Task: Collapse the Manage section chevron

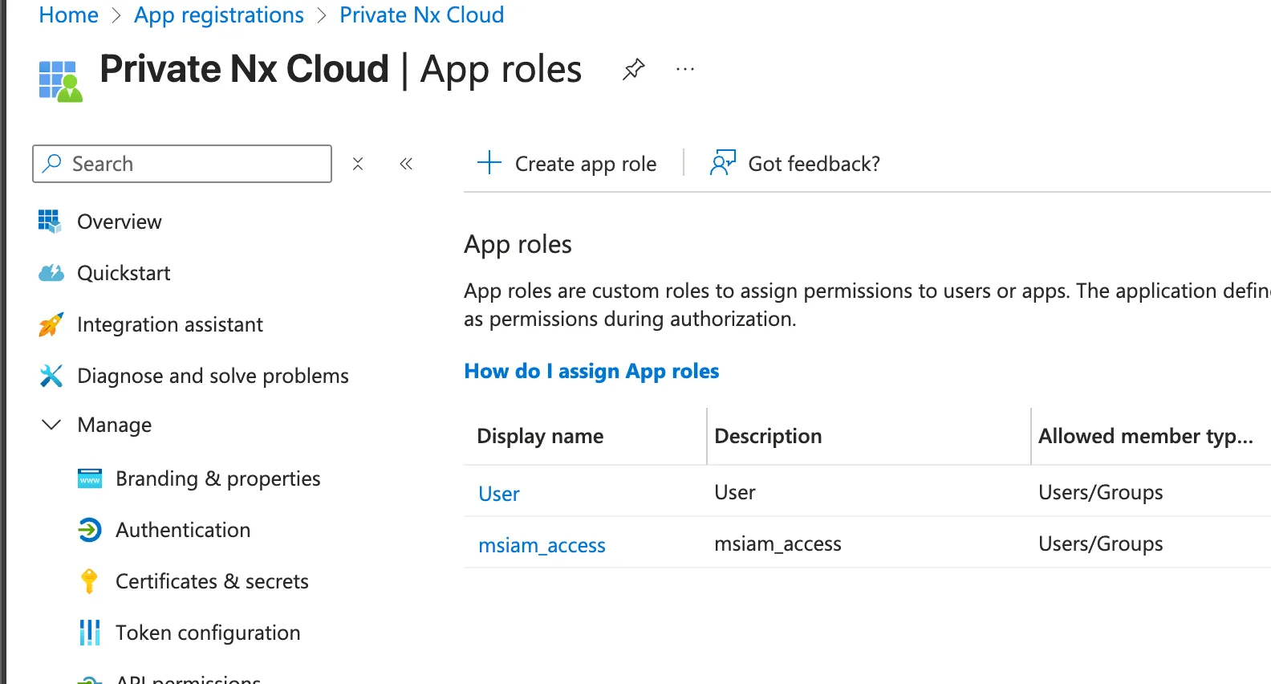Action: (x=51, y=425)
